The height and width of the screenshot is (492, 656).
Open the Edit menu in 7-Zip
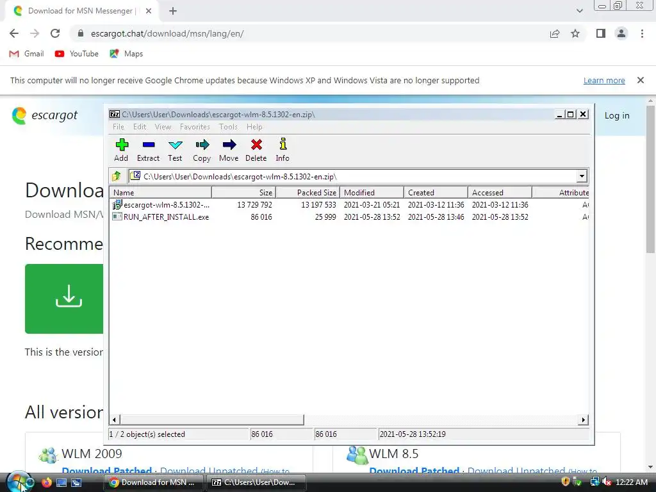point(140,127)
